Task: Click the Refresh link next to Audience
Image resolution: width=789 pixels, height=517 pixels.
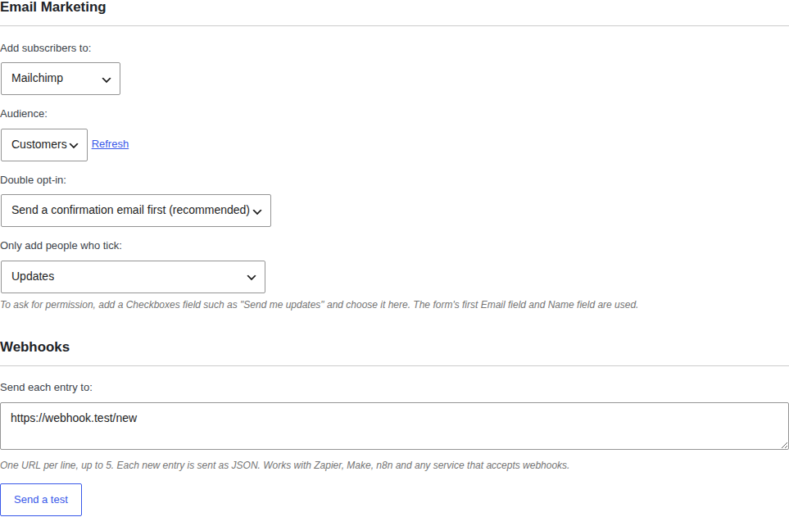Action: point(111,144)
